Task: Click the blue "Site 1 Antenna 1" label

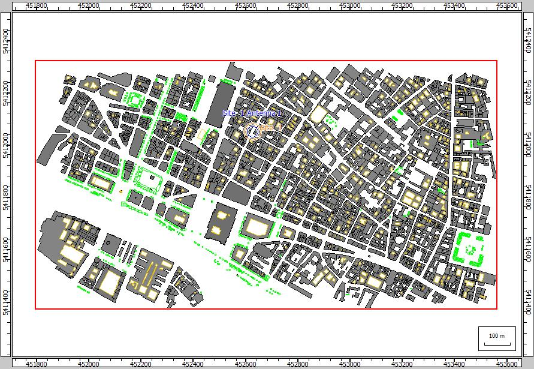Action: tap(251, 113)
